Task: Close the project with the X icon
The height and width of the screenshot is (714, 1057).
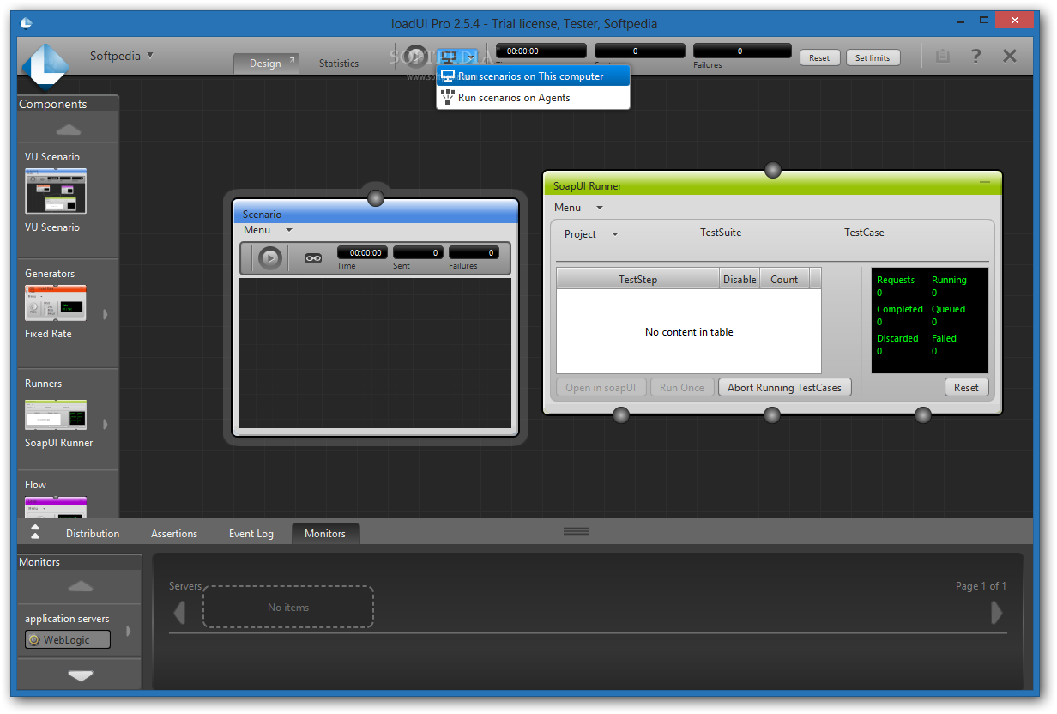Action: point(1010,56)
